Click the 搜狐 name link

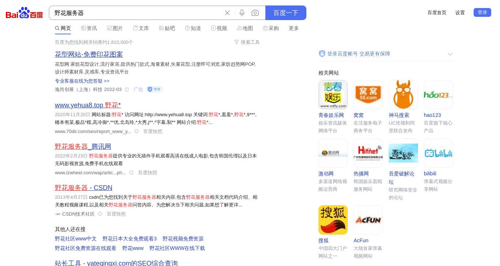tap(324, 240)
